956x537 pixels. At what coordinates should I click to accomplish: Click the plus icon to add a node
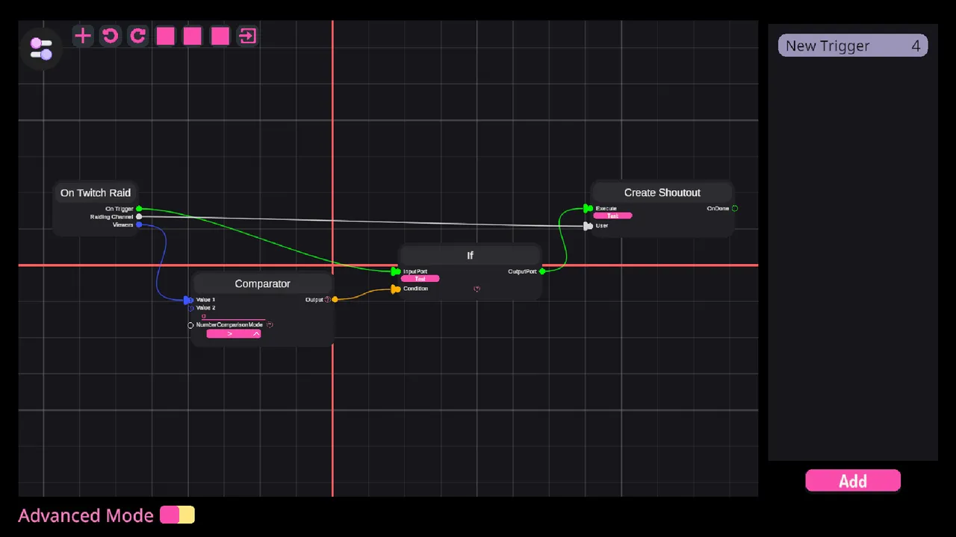[83, 36]
